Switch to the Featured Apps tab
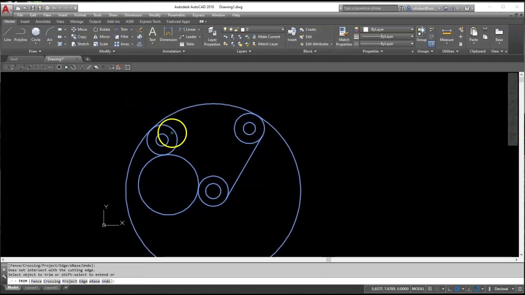 coord(178,22)
